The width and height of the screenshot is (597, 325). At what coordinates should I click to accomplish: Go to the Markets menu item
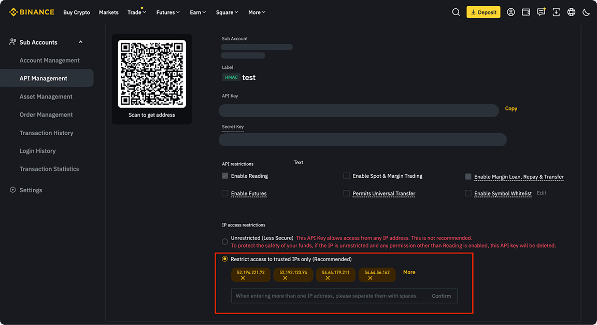(x=108, y=12)
